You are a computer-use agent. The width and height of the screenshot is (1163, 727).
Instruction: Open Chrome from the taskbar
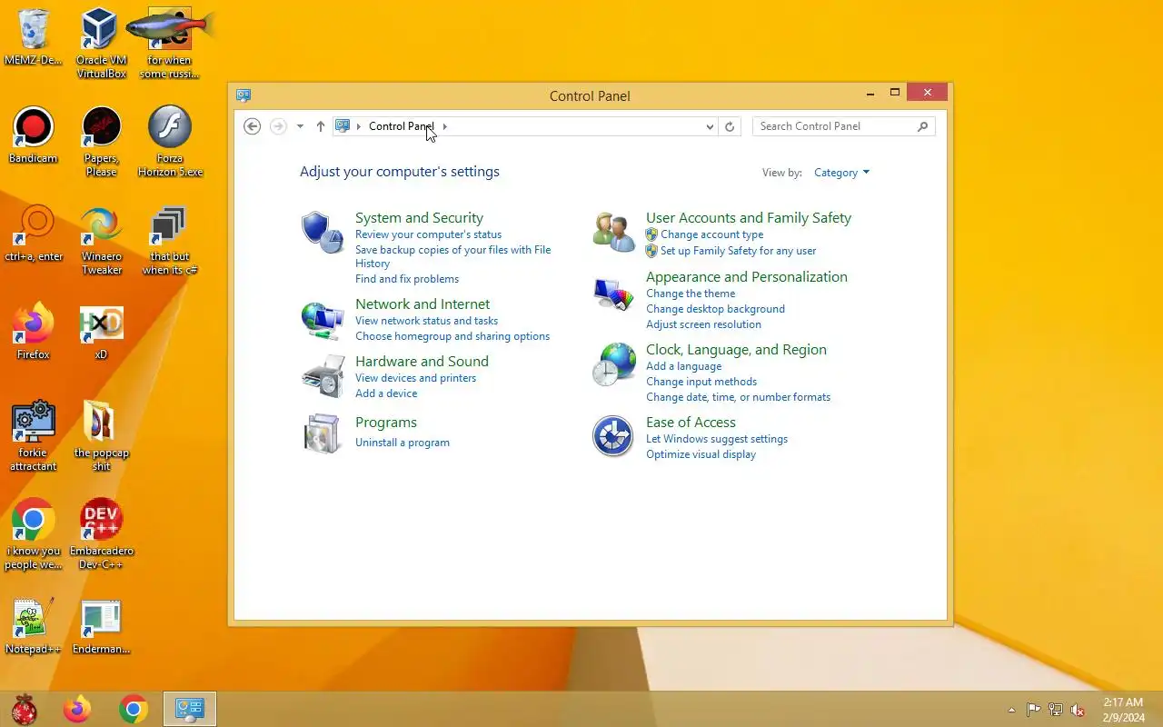(134, 709)
